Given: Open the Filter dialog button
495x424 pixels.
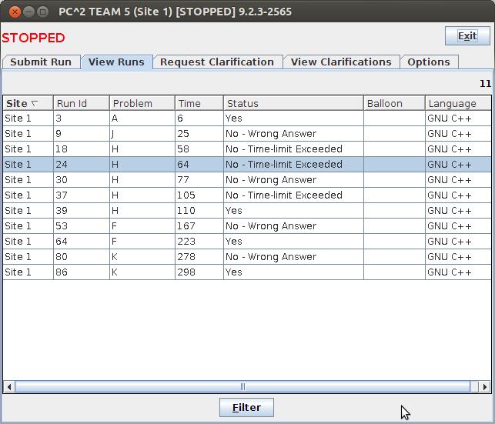Looking at the screenshot, I should pyautogui.click(x=246, y=408).
